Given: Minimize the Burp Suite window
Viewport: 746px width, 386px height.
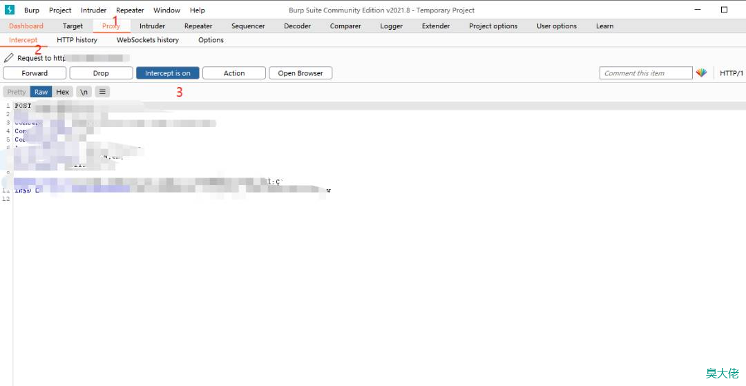Looking at the screenshot, I should point(698,10).
